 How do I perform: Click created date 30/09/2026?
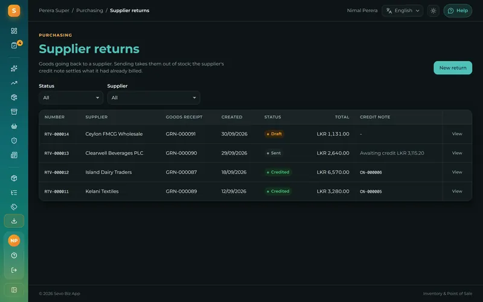pos(234,133)
